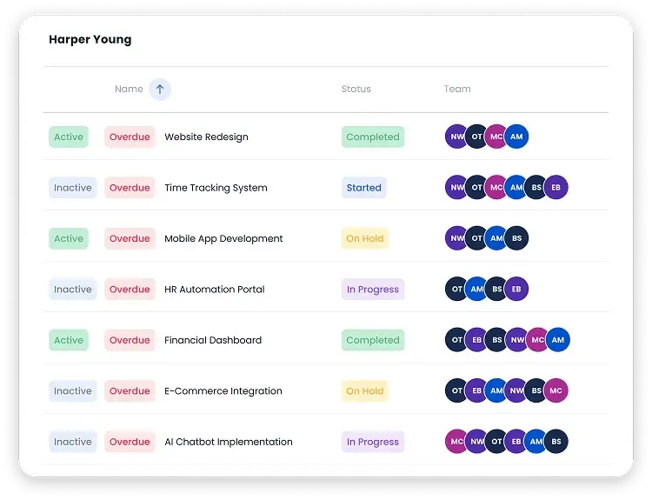Click the BS avatar in Mobile App Development row
The image size is (652, 500).
[x=516, y=238]
